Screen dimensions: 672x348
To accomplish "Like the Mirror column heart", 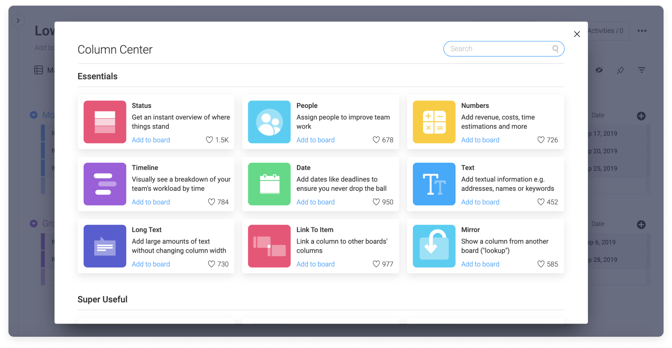I will pyautogui.click(x=541, y=264).
